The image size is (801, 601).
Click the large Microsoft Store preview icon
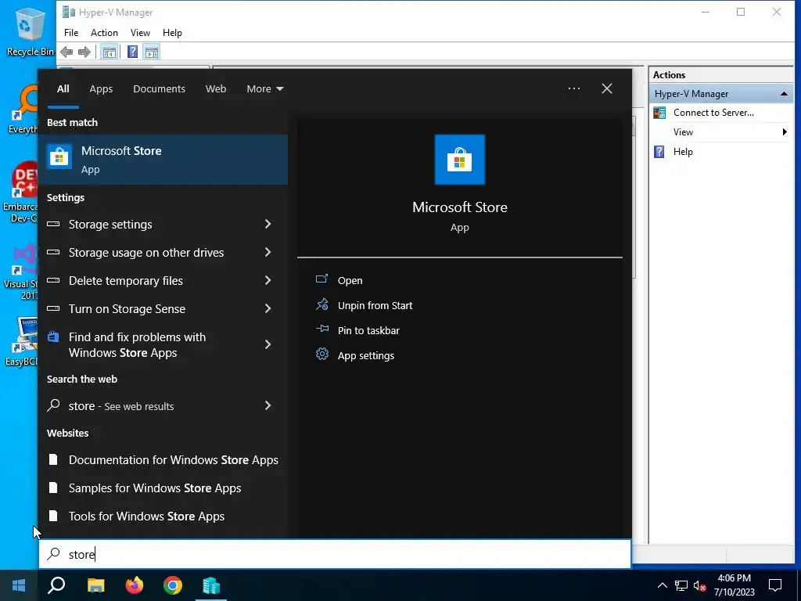point(459,160)
